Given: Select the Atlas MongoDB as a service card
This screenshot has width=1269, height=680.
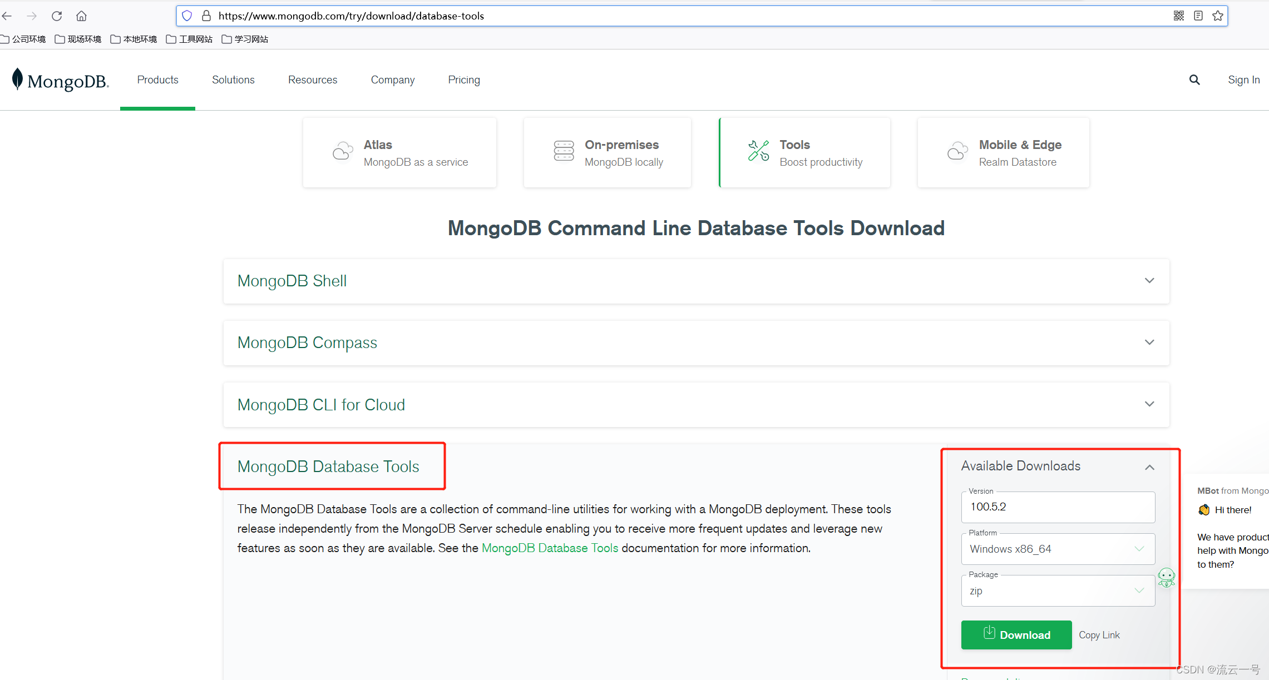Looking at the screenshot, I should (399, 152).
